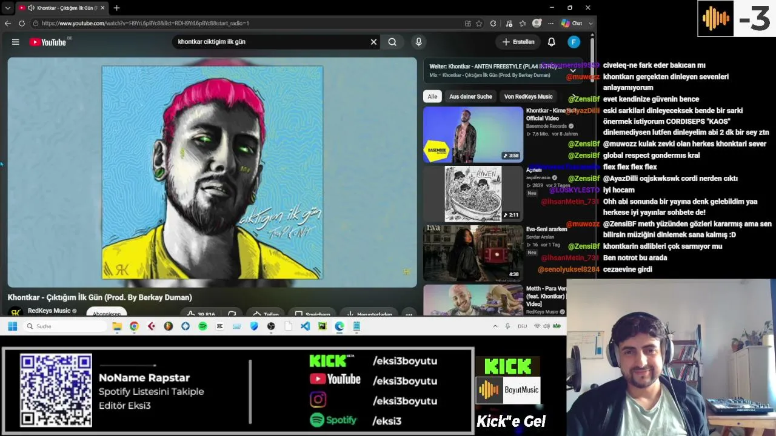Start voice search with the microphone
The image size is (776, 436).
418,42
